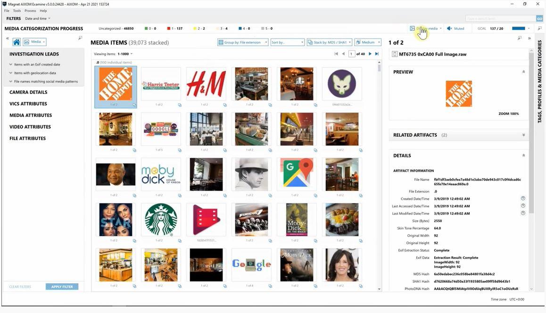The width and height of the screenshot is (546, 313).
Task: Click the search text field
Action: click(501, 18)
